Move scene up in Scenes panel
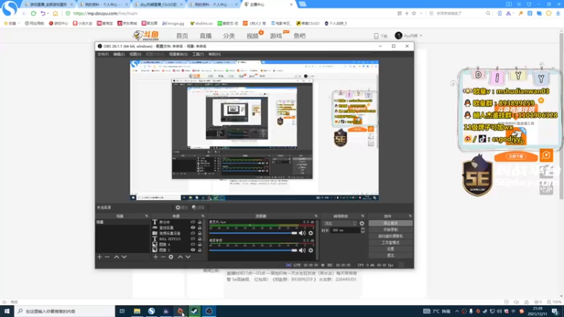Screen dimensions: 564x317 (x=116, y=257)
